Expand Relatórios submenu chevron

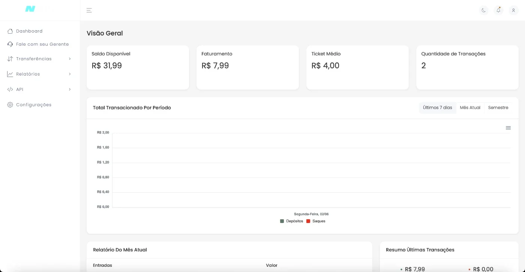click(70, 74)
